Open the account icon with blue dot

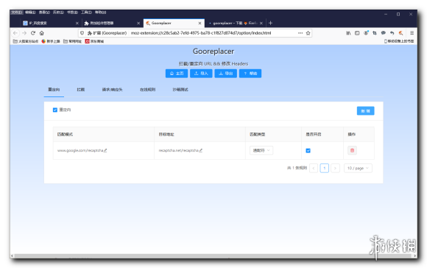[366, 33]
